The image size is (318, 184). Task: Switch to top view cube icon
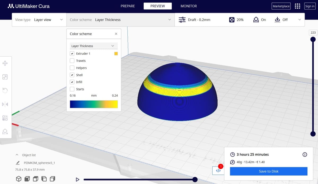pos(36,179)
